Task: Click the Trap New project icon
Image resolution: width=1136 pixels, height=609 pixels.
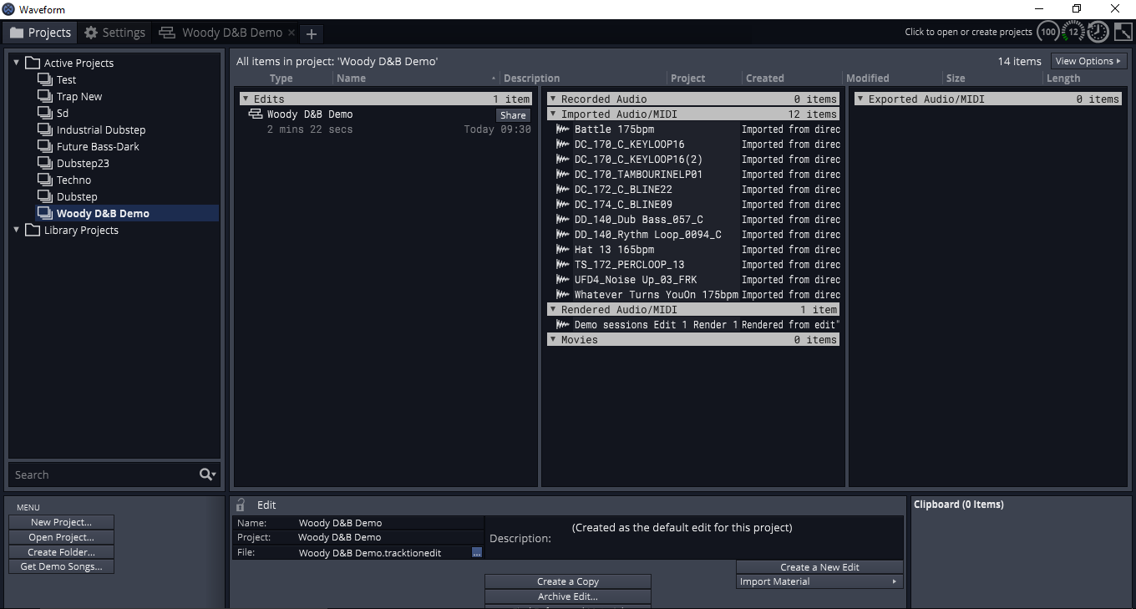Action: [45, 96]
